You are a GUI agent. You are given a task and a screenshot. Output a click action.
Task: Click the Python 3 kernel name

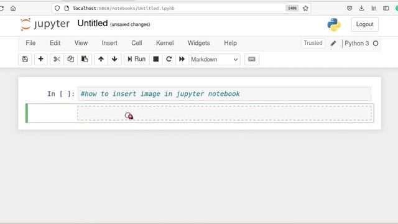click(356, 44)
